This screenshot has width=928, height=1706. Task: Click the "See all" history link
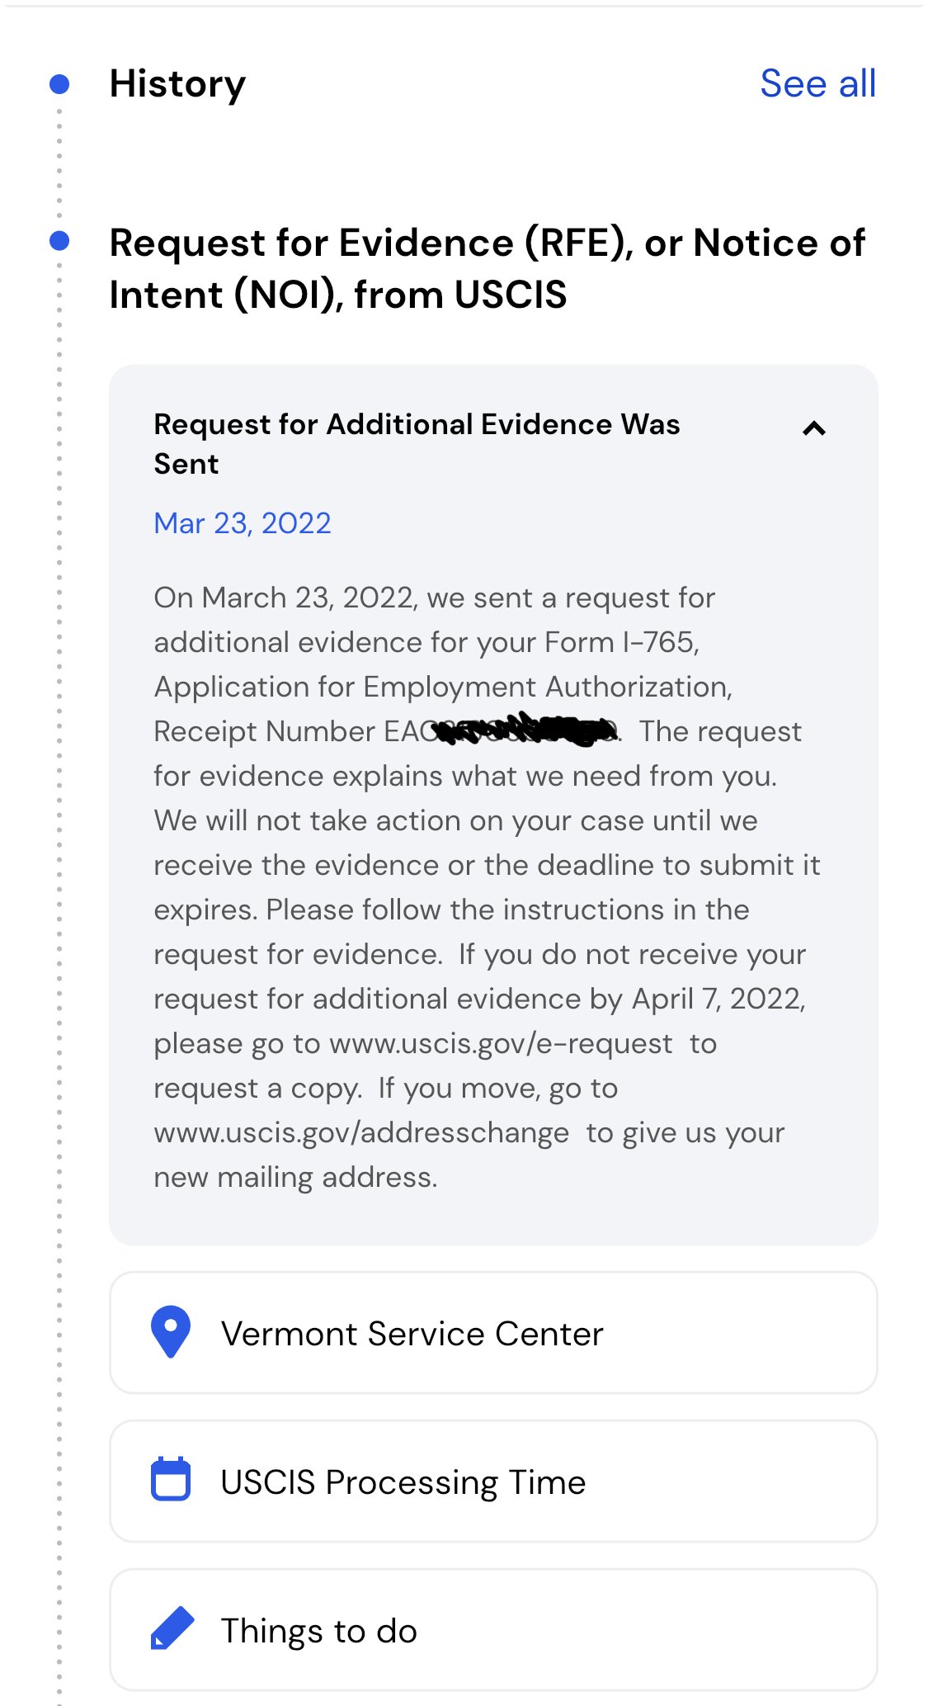[817, 83]
